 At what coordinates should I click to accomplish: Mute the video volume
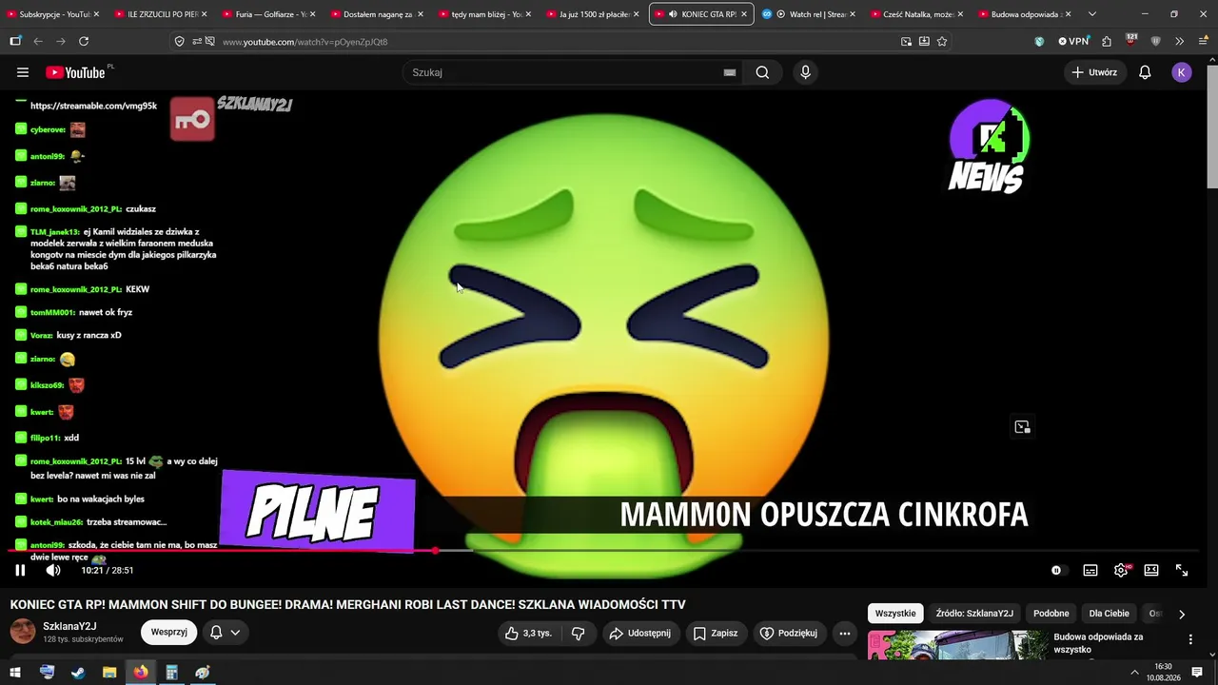(53, 570)
